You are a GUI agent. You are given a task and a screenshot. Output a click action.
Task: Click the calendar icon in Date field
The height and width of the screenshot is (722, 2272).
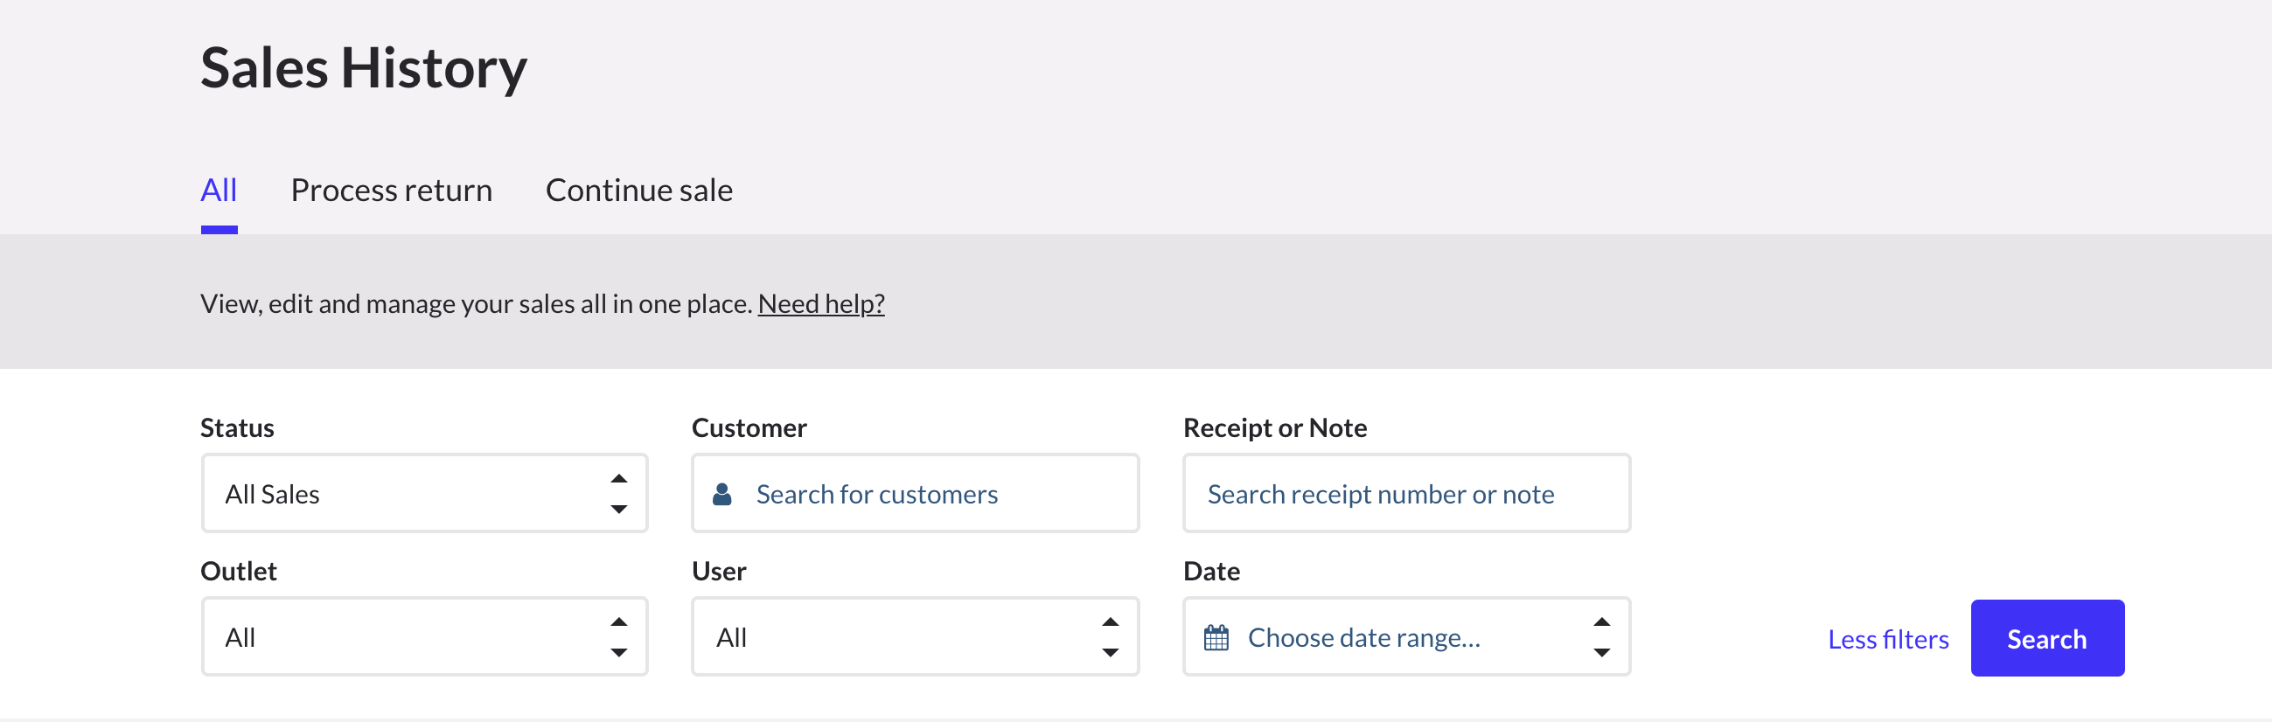tap(1216, 637)
